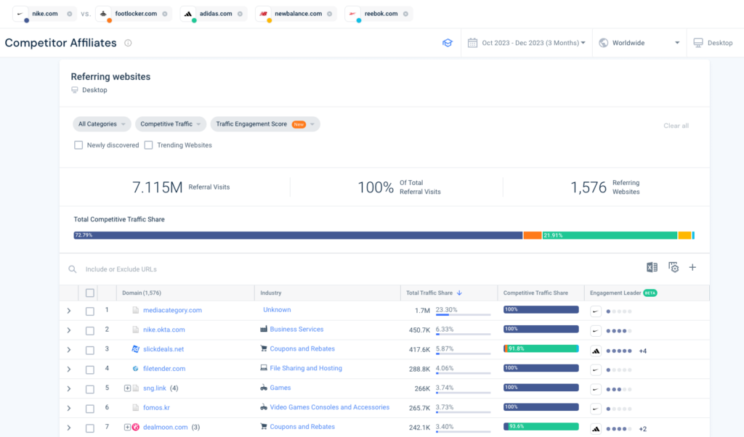Screen dimensions: 744x437
Task: Click the plus icon above the table
Action: coord(692,268)
